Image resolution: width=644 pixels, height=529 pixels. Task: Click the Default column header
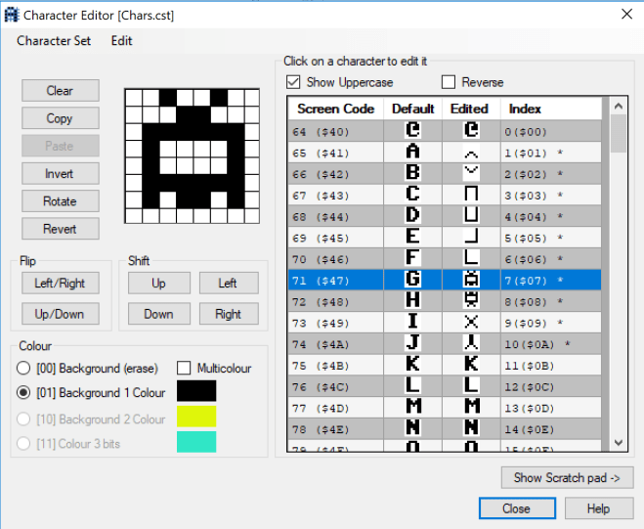point(412,109)
